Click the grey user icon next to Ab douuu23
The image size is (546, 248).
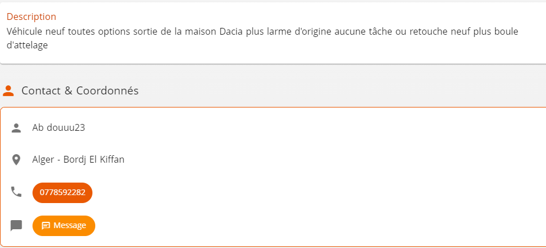pos(17,128)
